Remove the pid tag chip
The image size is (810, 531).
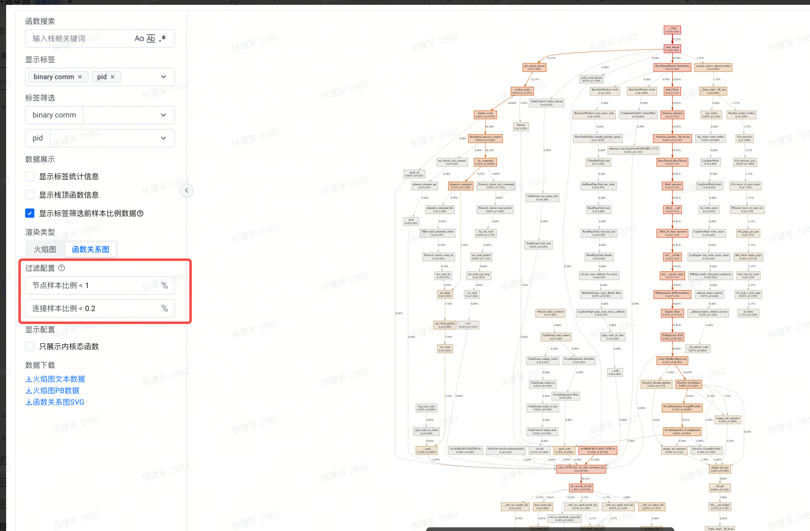[x=112, y=77]
